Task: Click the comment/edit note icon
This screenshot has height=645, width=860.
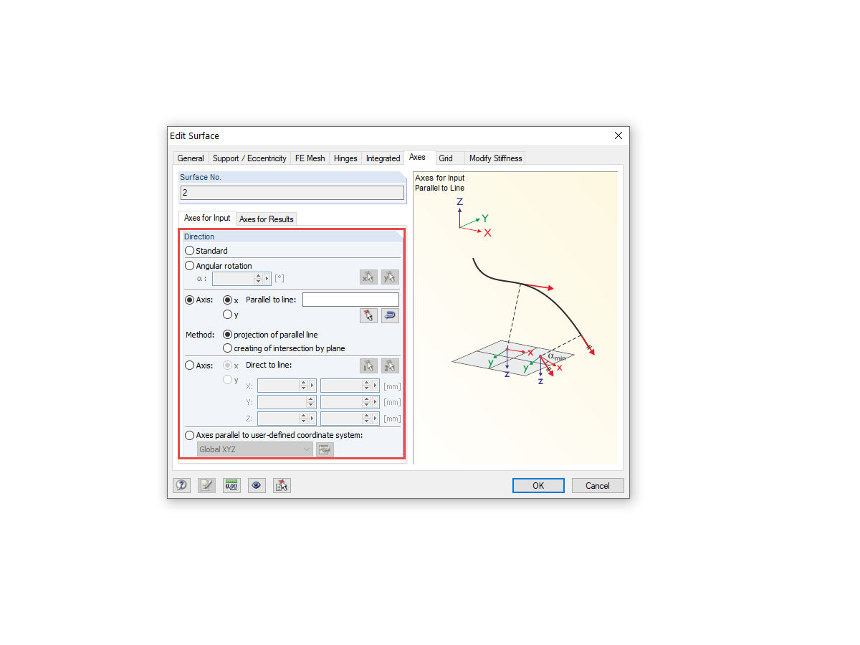Action: (x=206, y=485)
